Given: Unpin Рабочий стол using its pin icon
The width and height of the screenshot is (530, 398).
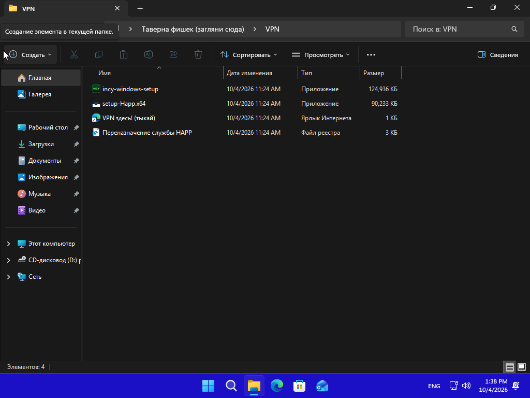Looking at the screenshot, I should pos(77,127).
